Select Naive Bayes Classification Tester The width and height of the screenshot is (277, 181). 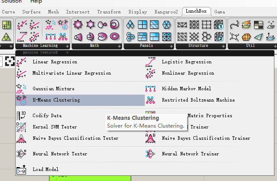click(x=80, y=138)
